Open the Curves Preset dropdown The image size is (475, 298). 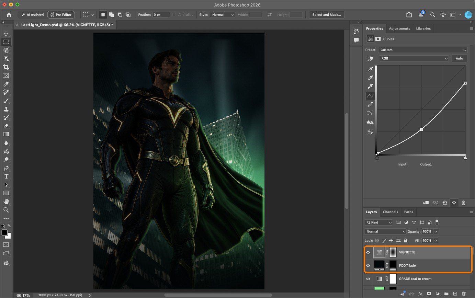423,50
